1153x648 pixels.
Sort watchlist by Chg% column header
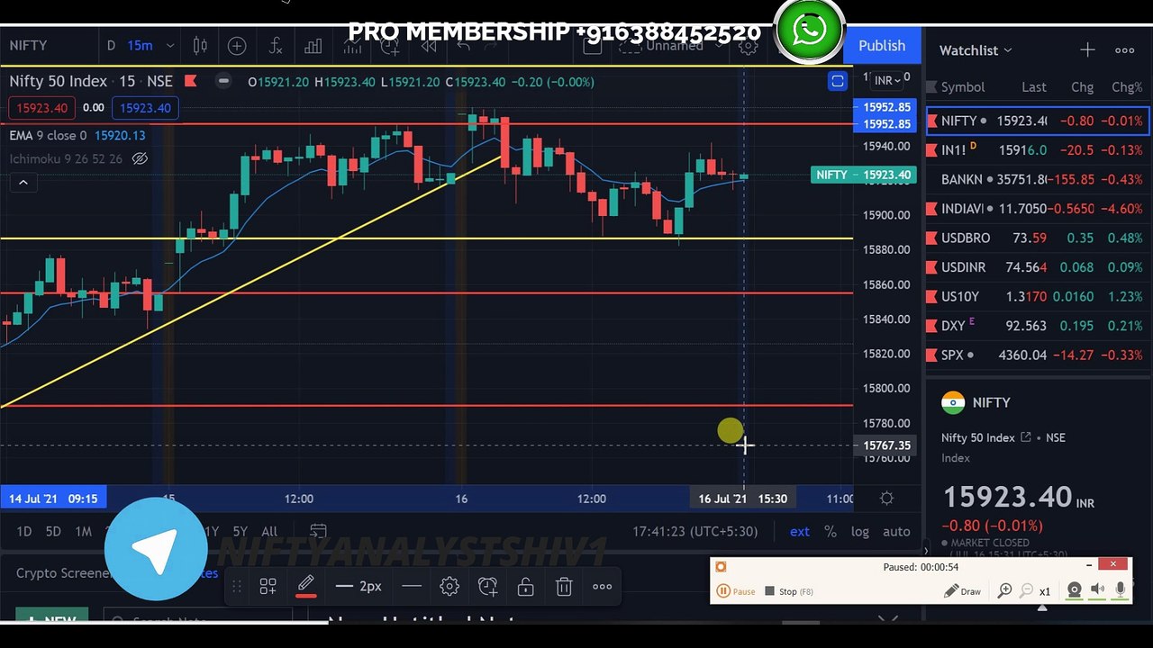coord(1126,87)
